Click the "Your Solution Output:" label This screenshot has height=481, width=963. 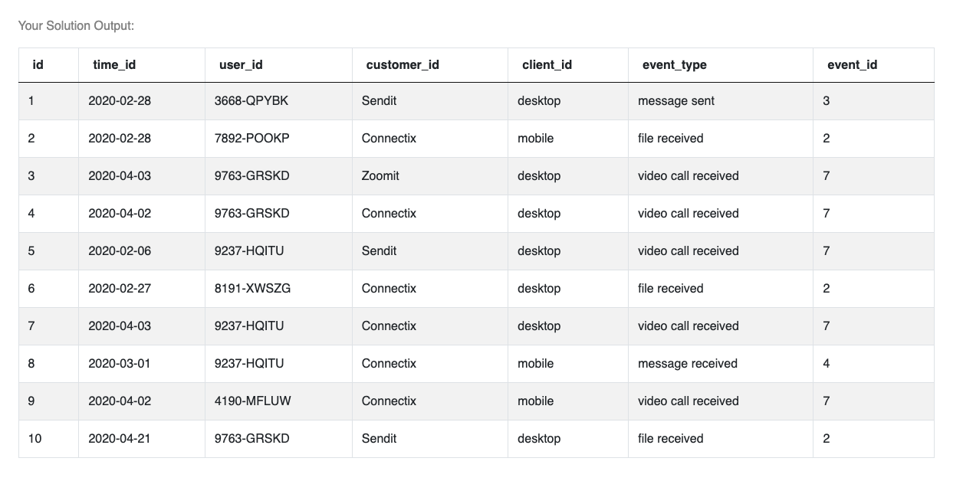point(77,26)
